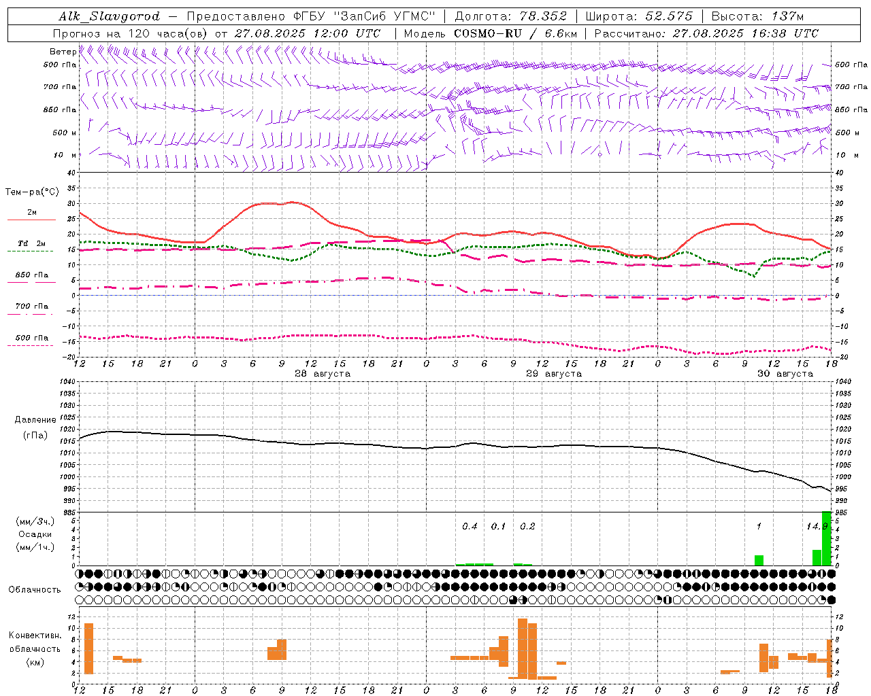
Task: Click the 0.4 precipitation amount
Action: 470,527
